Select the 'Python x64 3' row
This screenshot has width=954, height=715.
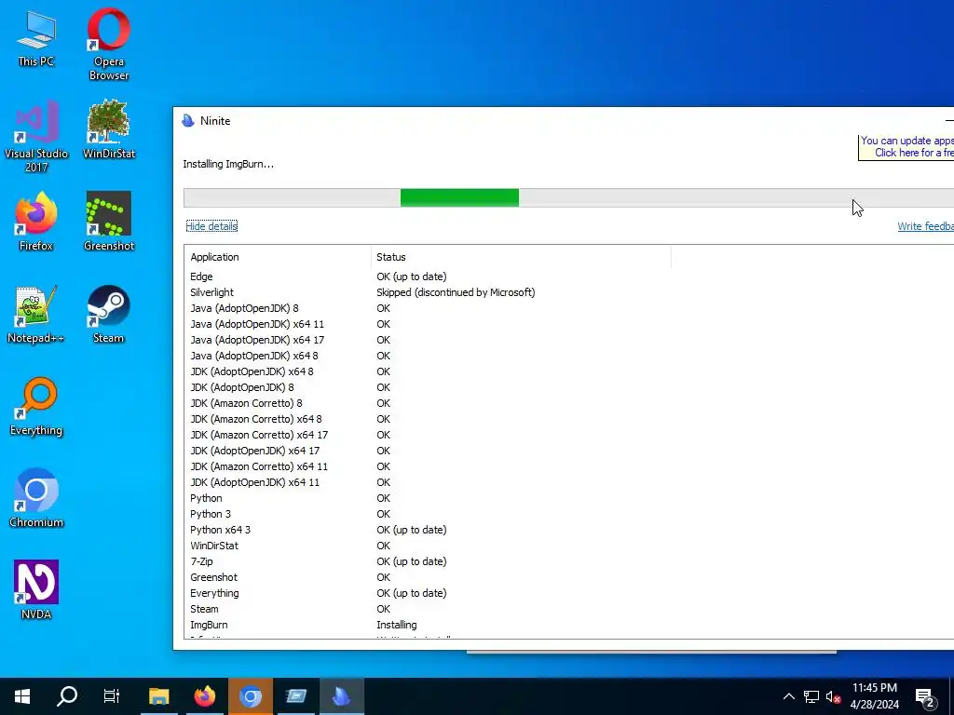coord(569,530)
